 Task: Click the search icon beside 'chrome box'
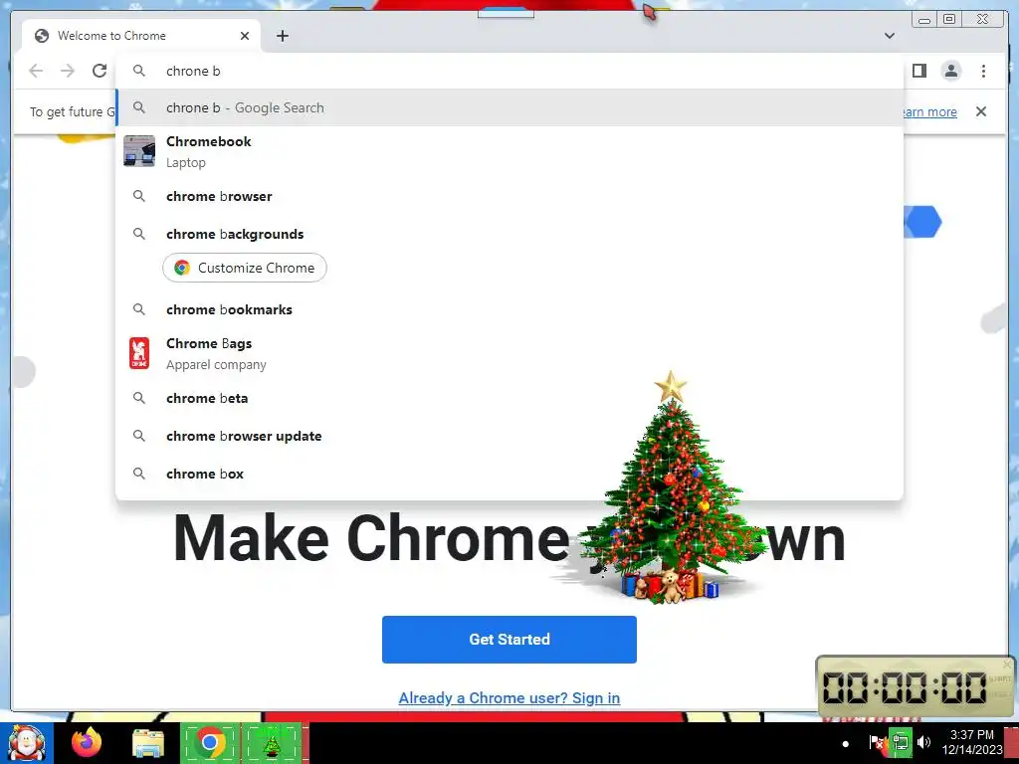(x=139, y=474)
